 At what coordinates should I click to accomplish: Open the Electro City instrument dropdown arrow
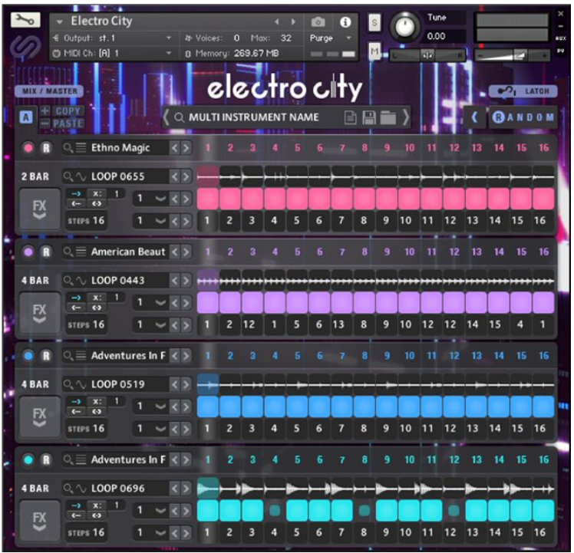click(x=59, y=22)
